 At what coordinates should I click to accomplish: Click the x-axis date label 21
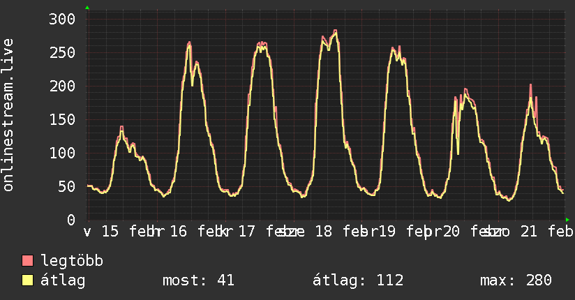(x=529, y=232)
